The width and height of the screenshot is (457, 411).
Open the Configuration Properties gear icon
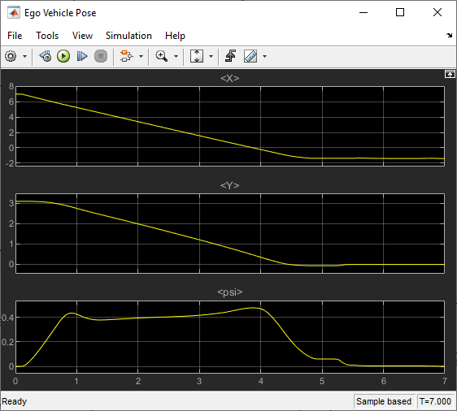(x=11, y=56)
